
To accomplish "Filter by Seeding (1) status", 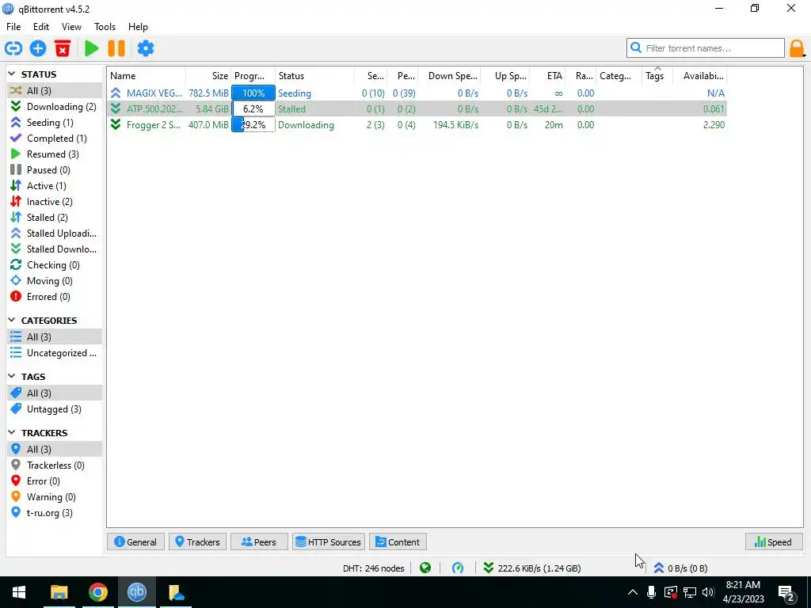I will coord(55,123).
